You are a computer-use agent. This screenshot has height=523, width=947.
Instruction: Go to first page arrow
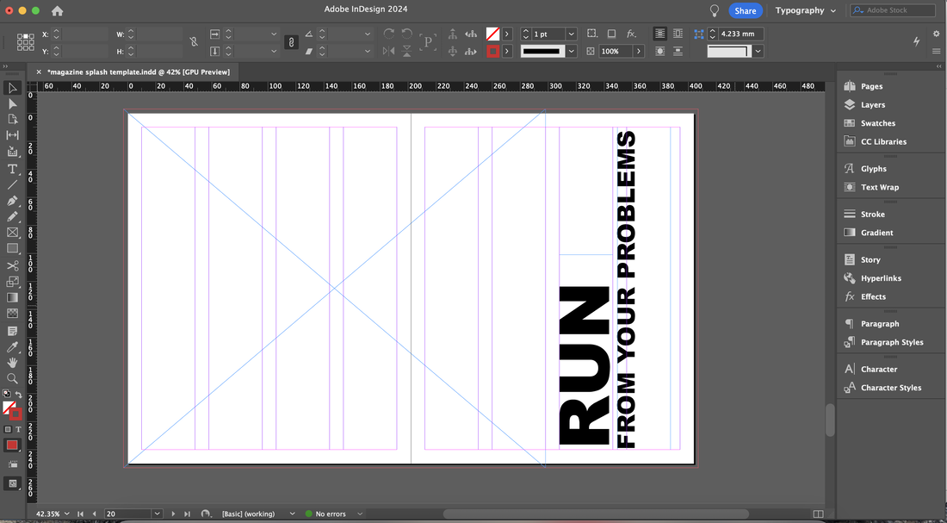click(80, 514)
